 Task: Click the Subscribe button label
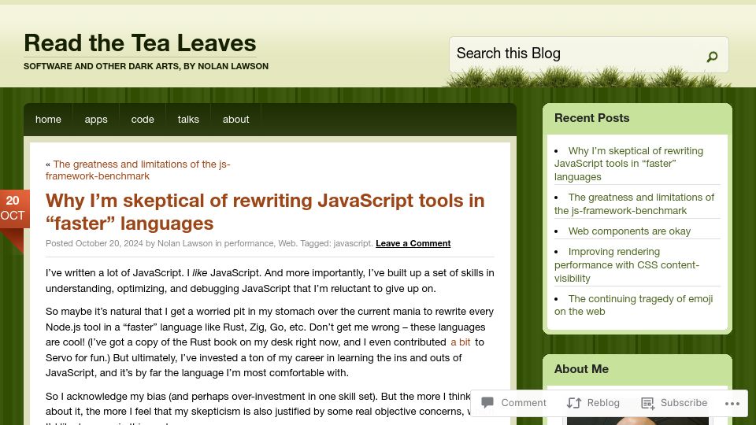(684, 403)
